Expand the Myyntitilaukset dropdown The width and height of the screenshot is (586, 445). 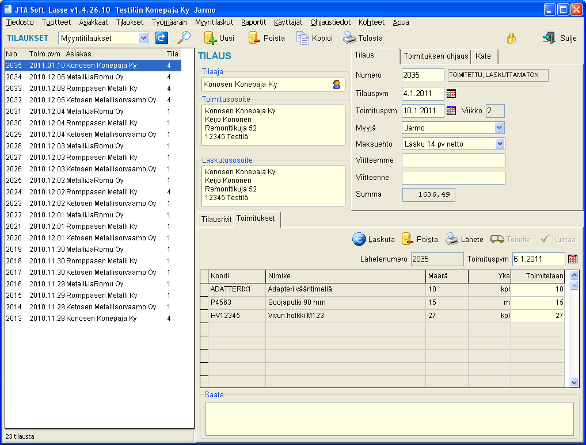[x=144, y=38]
